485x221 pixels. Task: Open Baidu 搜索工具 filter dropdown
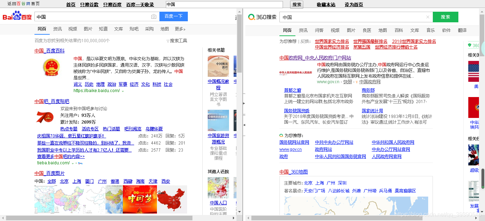pyautogui.click(x=177, y=41)
